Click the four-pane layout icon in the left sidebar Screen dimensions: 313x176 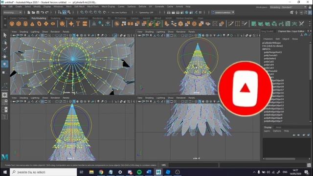(x=5, y=102)
